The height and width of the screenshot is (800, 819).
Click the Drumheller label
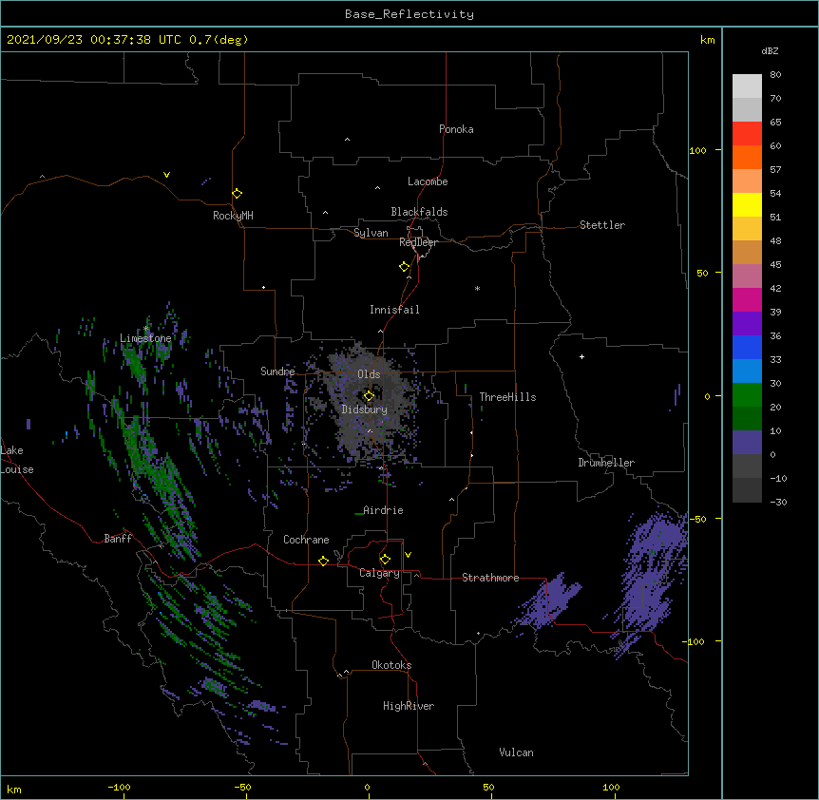pos(606,463)
